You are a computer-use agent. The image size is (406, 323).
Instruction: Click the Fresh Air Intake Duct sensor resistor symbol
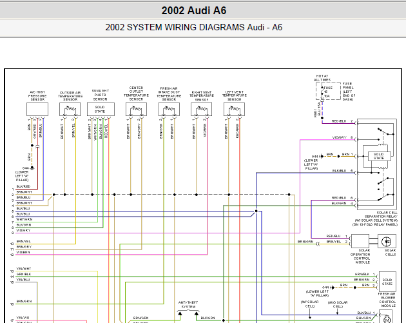click(x=169, y=110)
